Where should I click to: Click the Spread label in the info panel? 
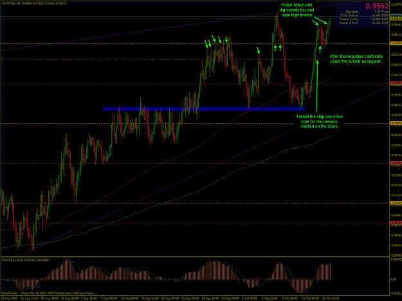pos(352,12)
